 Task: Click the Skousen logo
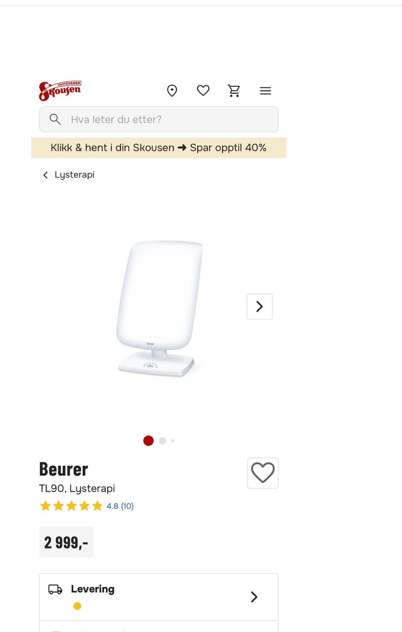60,91
